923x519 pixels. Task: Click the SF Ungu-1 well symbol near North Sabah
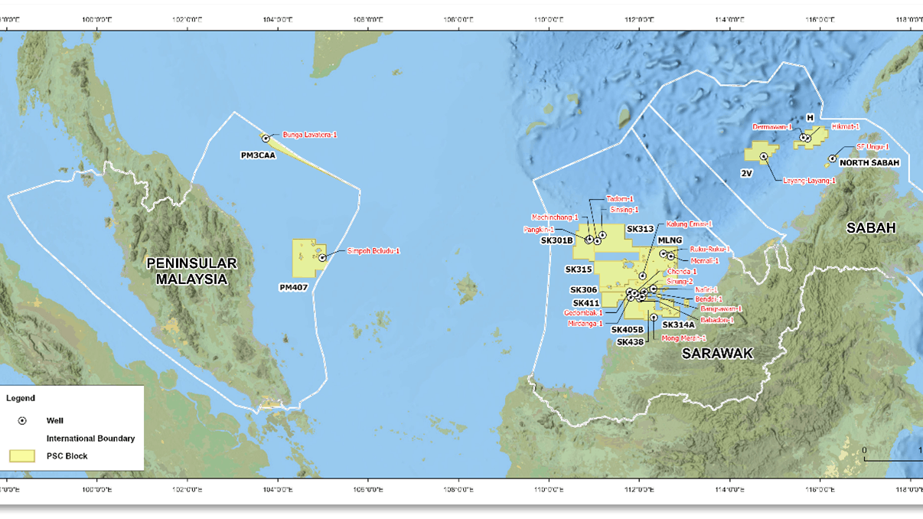coord(833,158)
